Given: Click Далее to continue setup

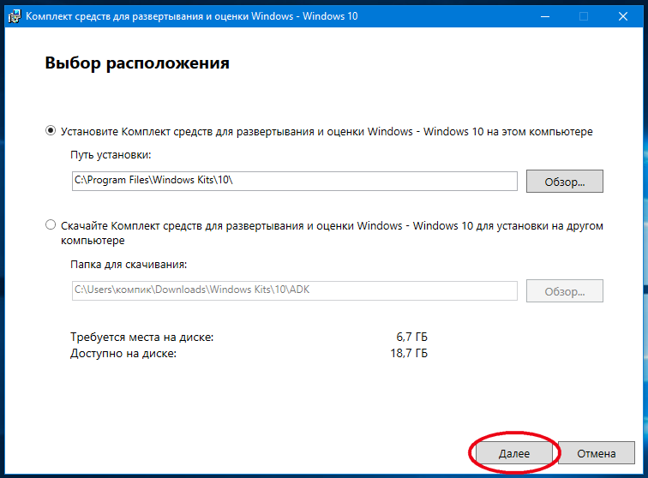Looking at the screenshot, I should pyautogui.click(x=514, y=453).
